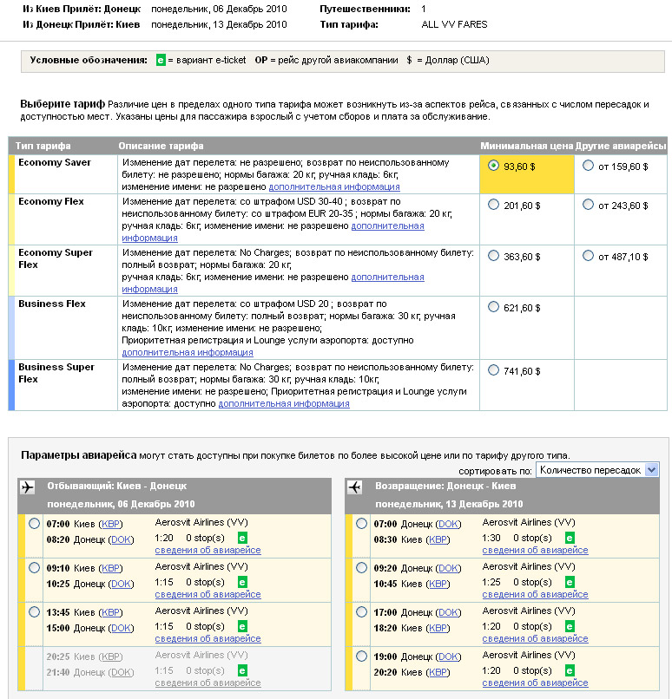Click the Другие авиарейсы column header
This screenshot has width=672, height=699.
(x=621, y=146)
